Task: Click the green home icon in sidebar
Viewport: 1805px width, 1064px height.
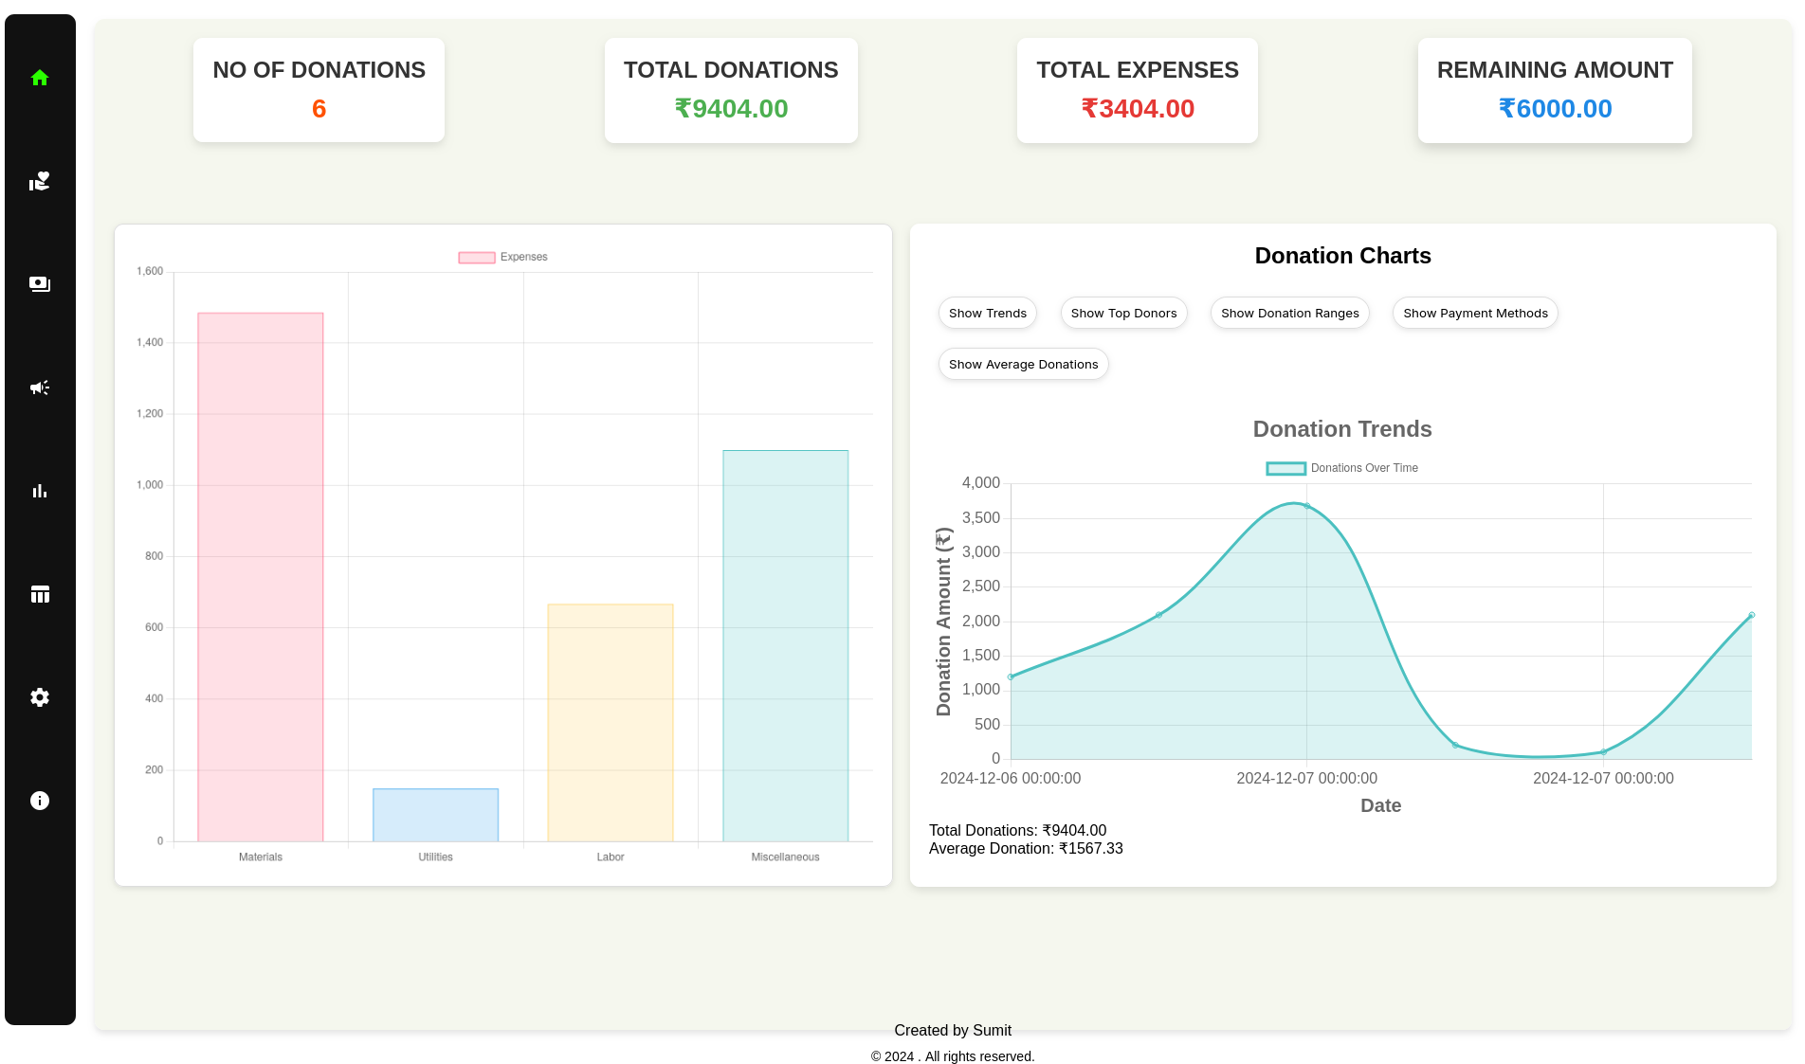Action: click(40, 78)
